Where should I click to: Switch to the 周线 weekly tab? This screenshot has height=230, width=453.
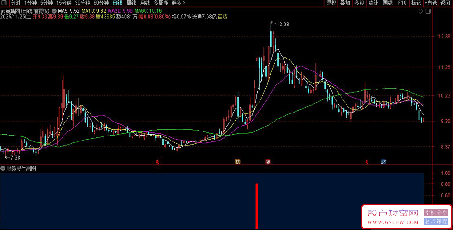[x=131, y=3]
